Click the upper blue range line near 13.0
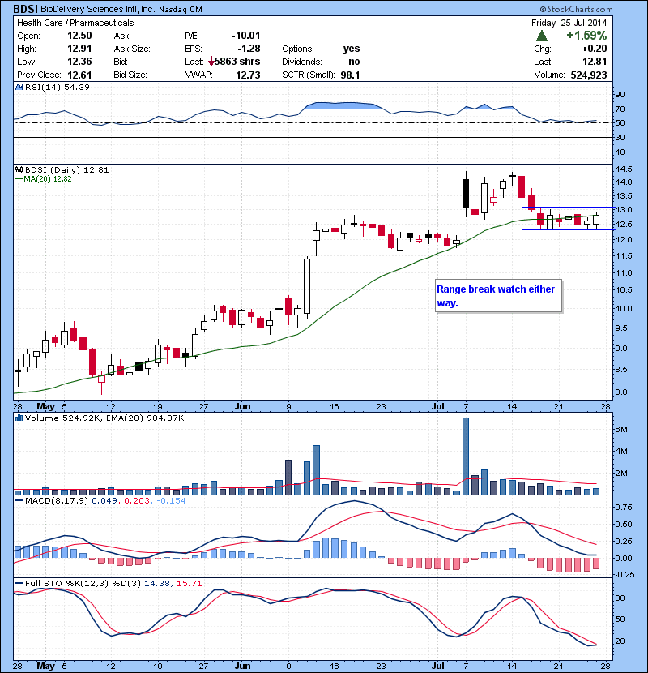Screen dimensions: 648x673 pos(569,208)
